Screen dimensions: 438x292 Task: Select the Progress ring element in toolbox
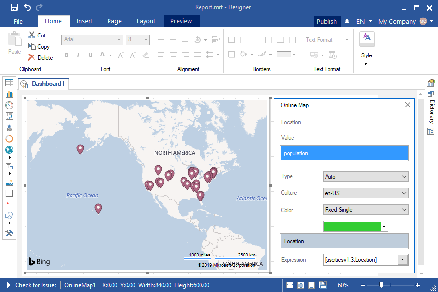tap(9, 139)
